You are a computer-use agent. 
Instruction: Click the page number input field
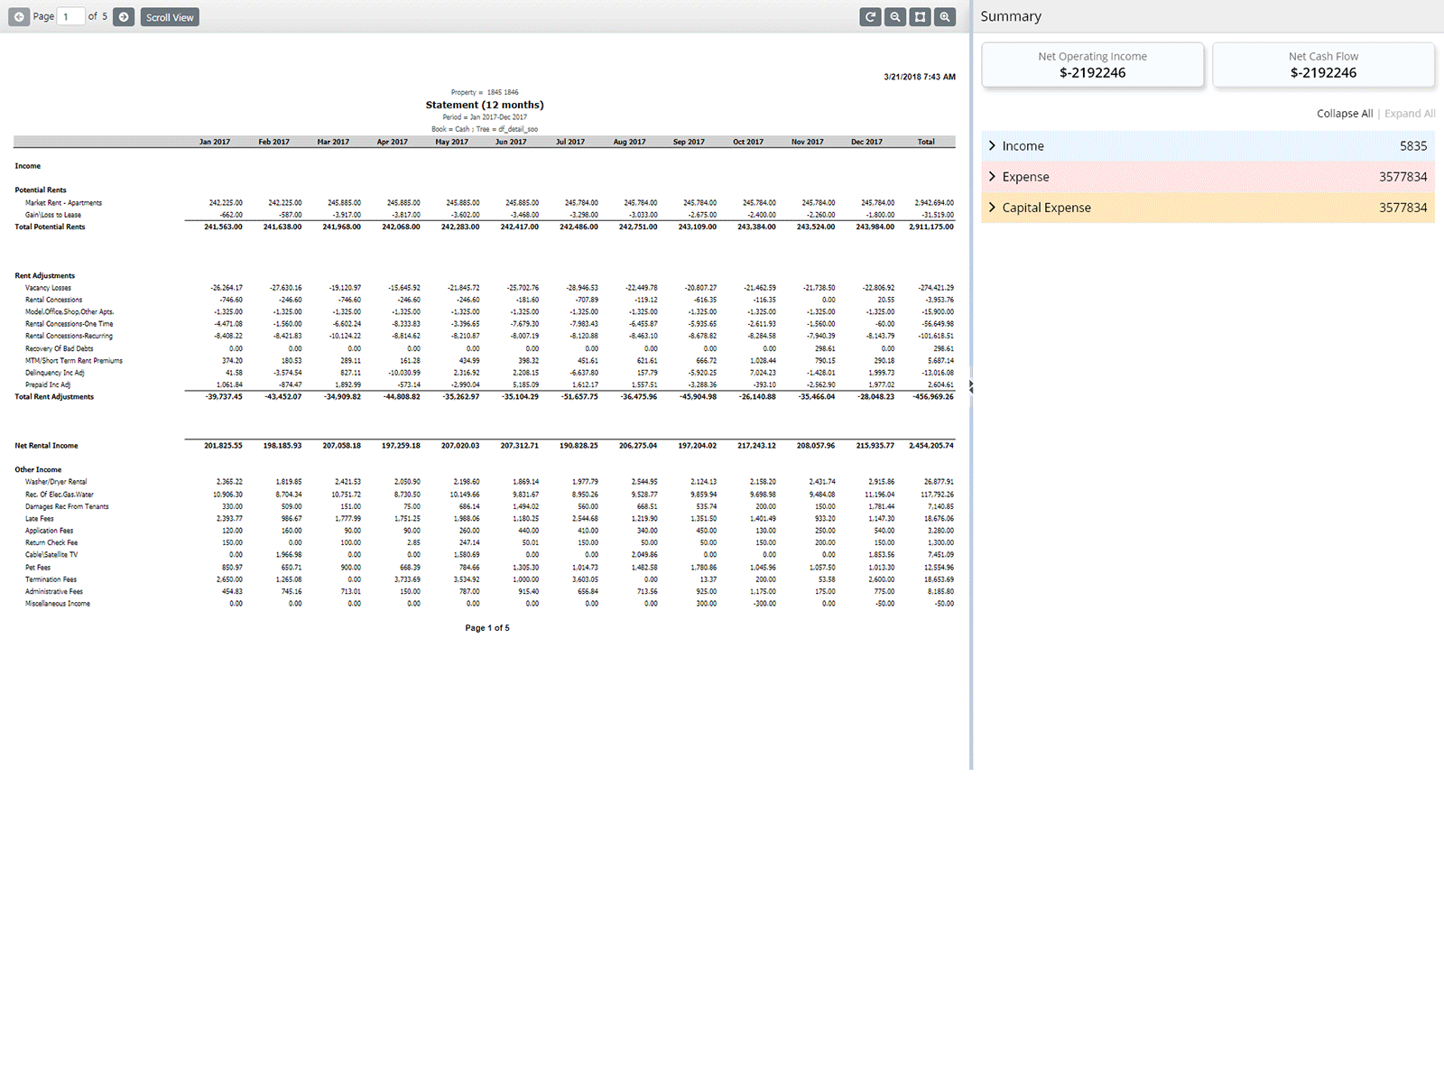(69, 16)
